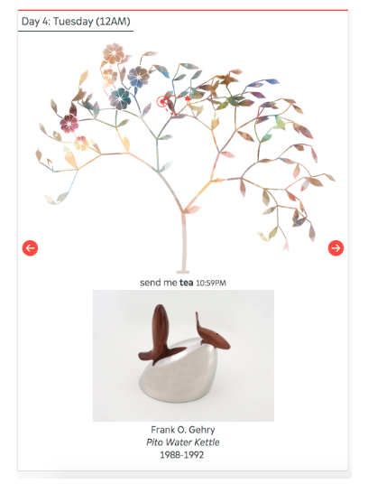Select the small peach flower below top flower
This screenshot has height=484, width=368.
click(x=110, y=76)
